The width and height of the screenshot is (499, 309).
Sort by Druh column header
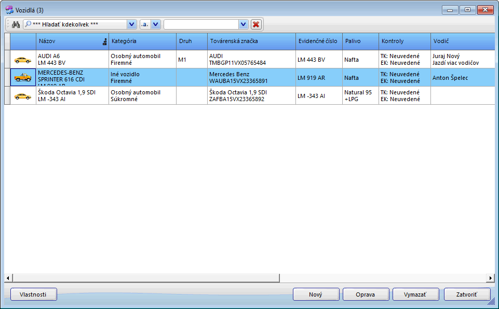[x=192, y=41]
